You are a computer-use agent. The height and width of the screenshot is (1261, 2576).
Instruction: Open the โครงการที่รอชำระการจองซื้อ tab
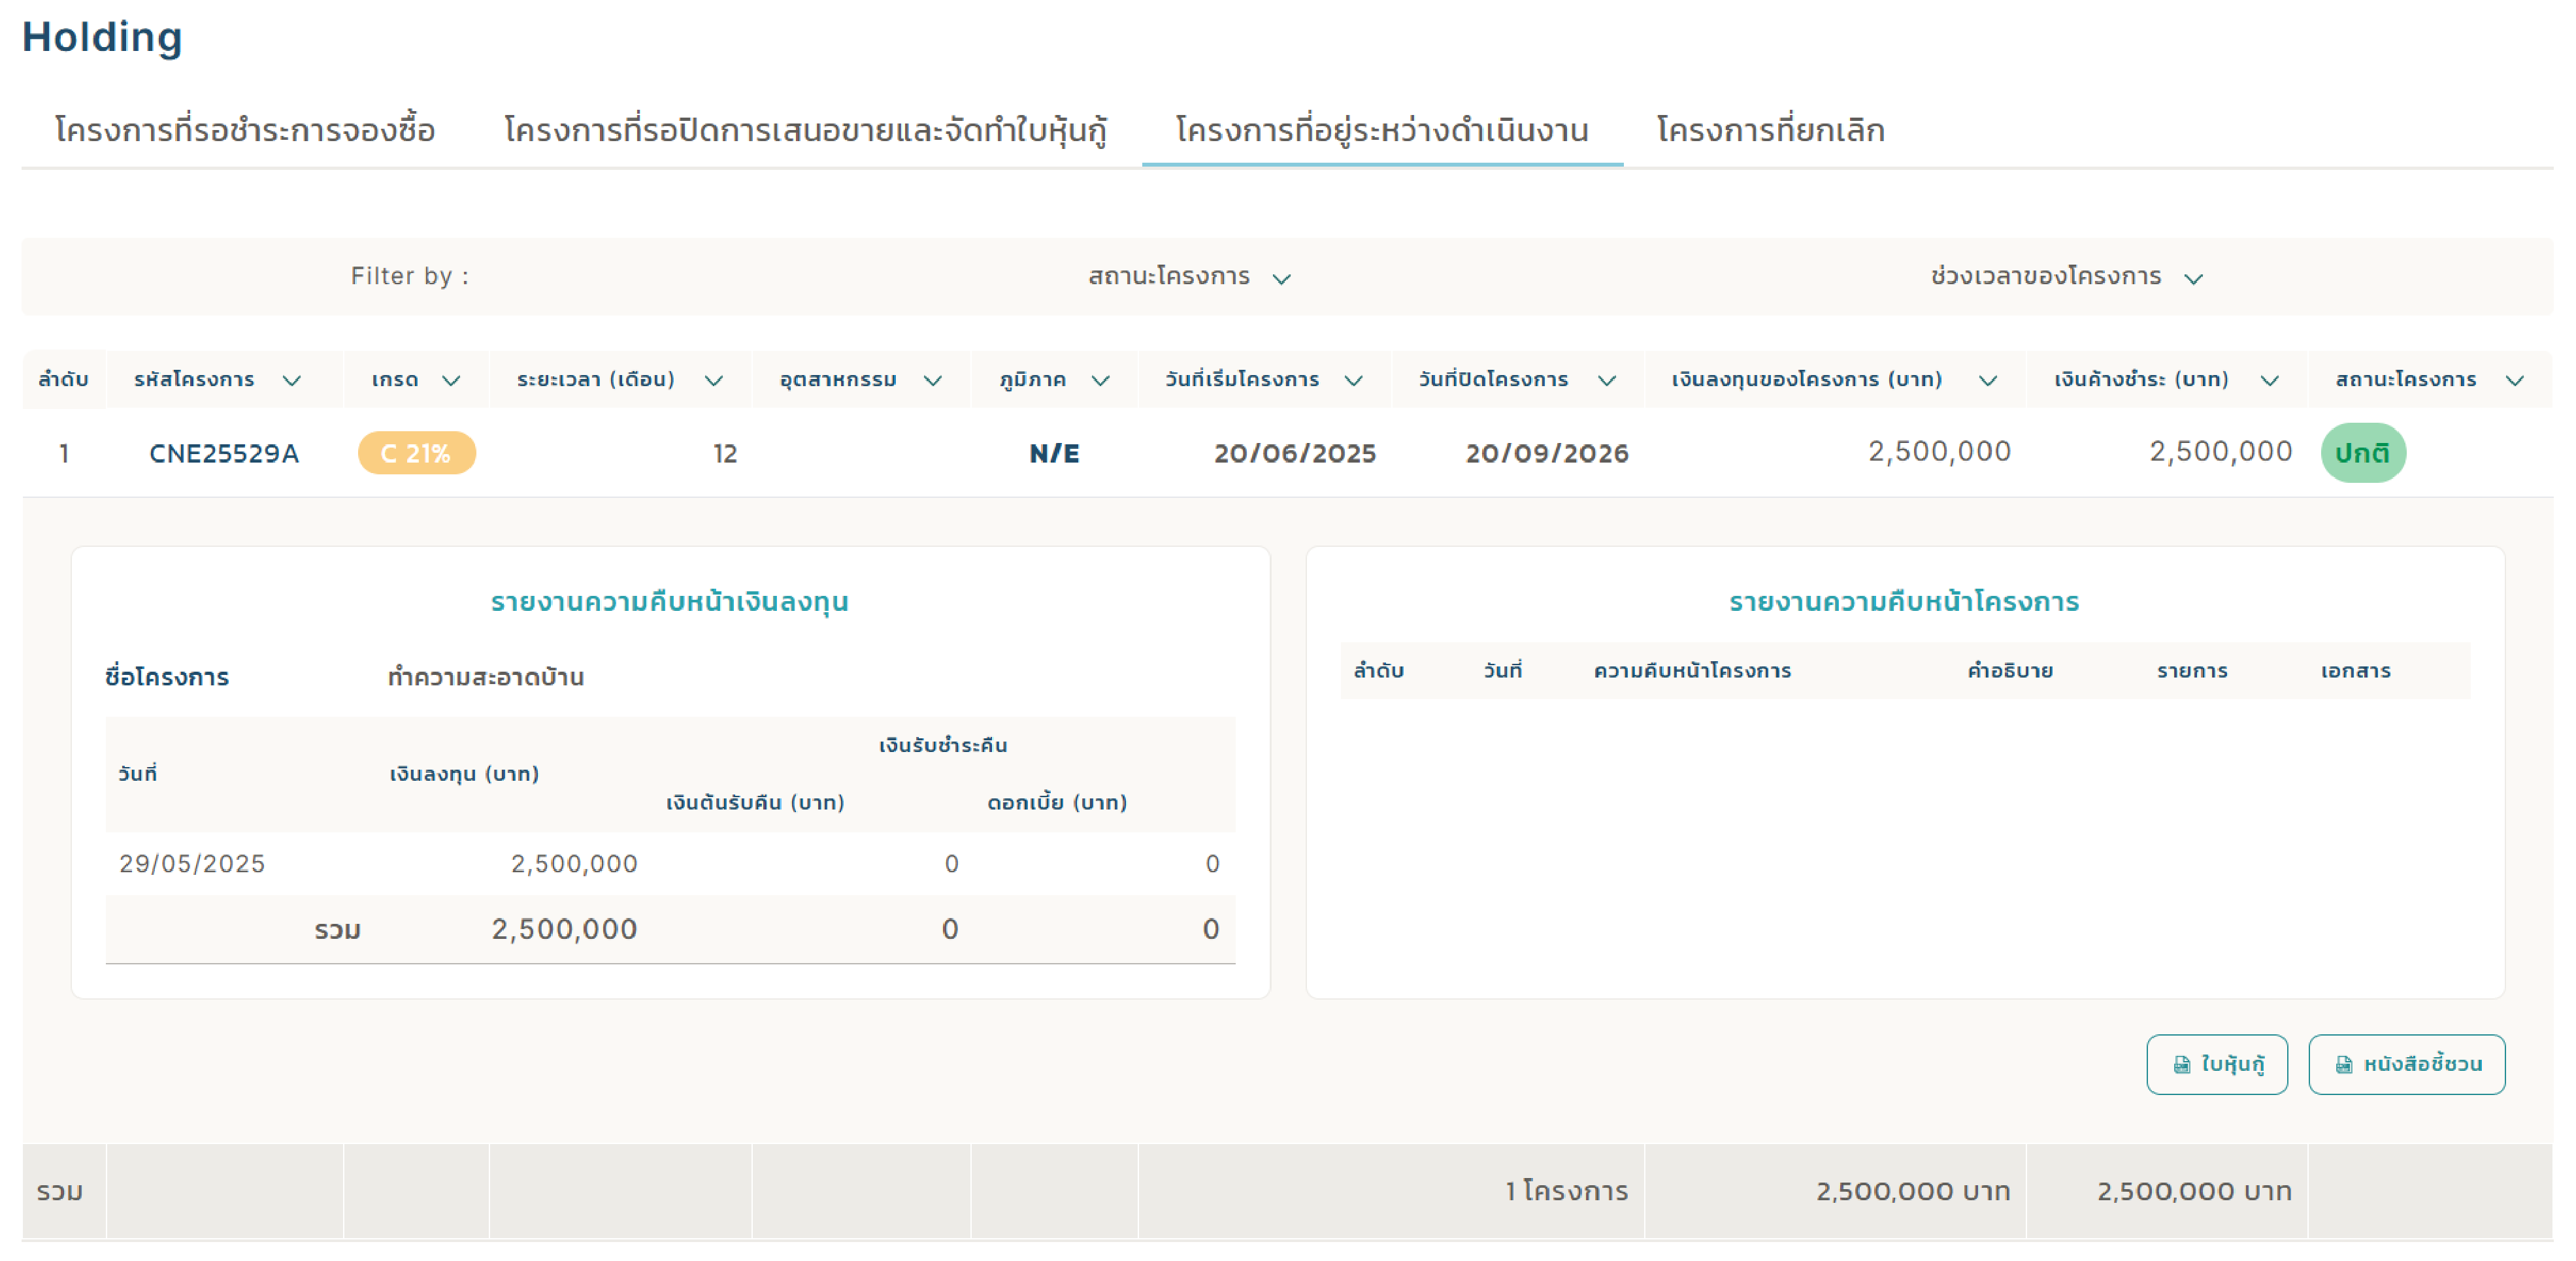245,130
